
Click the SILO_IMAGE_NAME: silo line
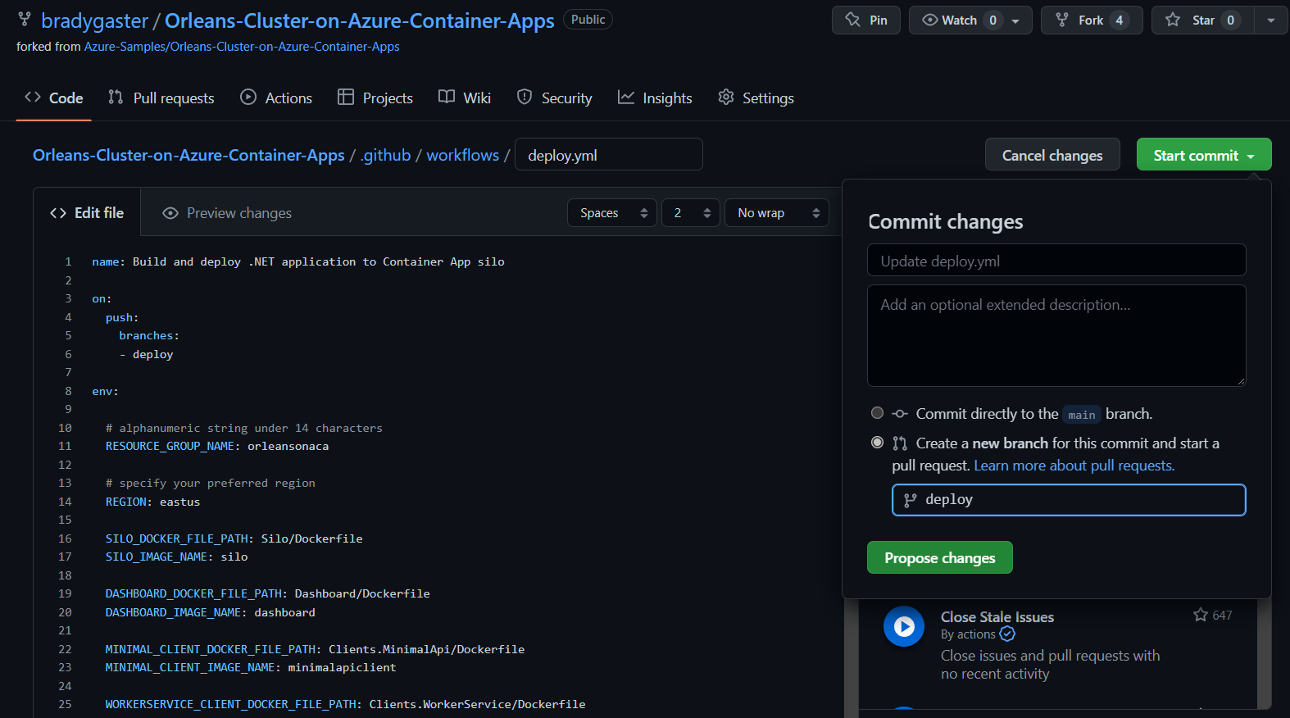pyautogui.click(x=176, y=557)
